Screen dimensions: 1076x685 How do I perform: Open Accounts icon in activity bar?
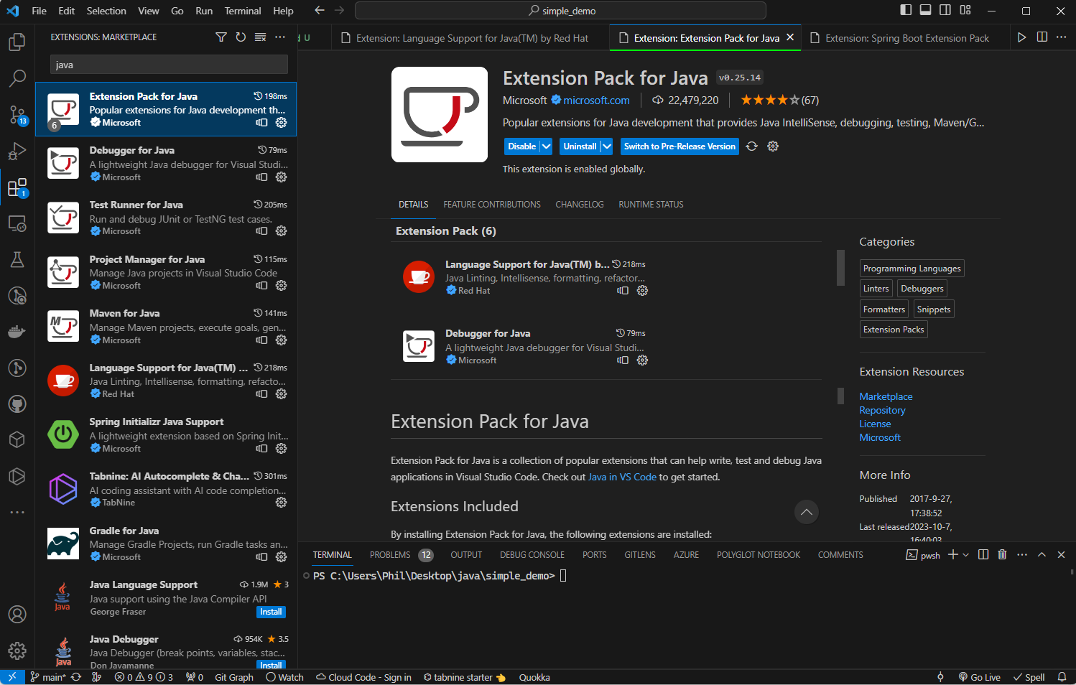17,615
